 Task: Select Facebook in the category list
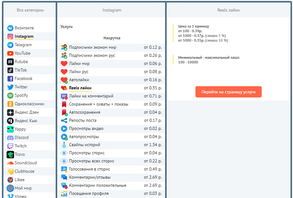pyautogui.click(x=23, y=79)
